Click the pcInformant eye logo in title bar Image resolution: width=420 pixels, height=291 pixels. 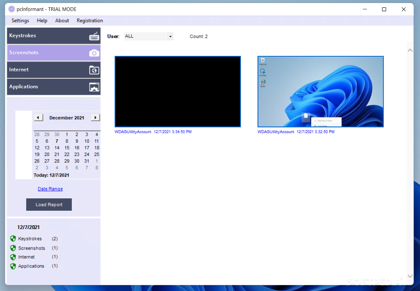(x=12, y=9)
